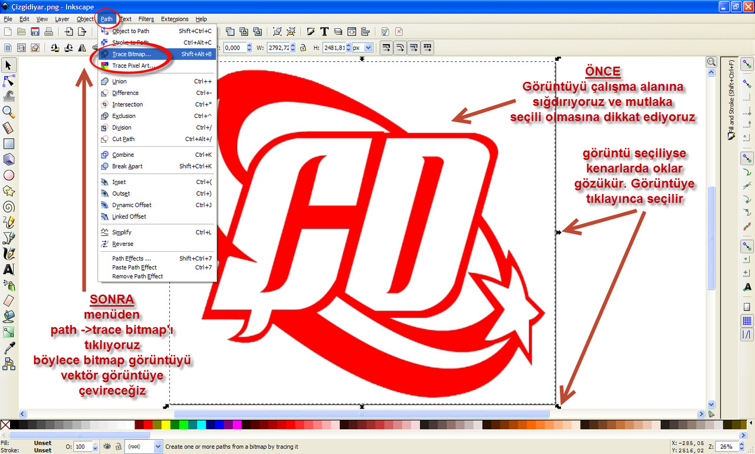Screen dimensions: 755x454
Task: Toggle snap to grids button
Action: 747,321
